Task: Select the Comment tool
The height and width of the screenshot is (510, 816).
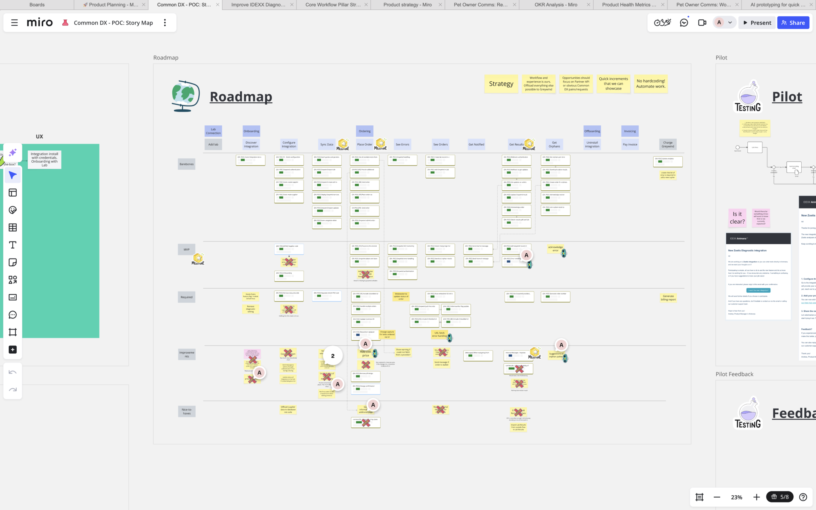Action: [13, 315]
